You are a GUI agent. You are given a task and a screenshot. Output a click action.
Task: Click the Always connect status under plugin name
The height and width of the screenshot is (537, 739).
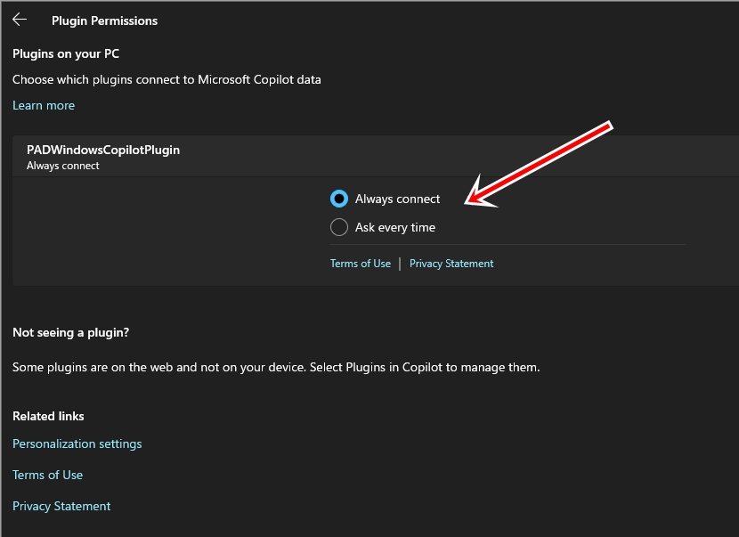coord(62,166)
